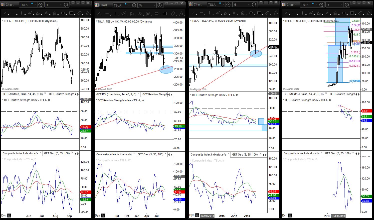Switch to GET RSI tab in daily chart
This screenshot has width=374, height=220.
click(22, 94)
